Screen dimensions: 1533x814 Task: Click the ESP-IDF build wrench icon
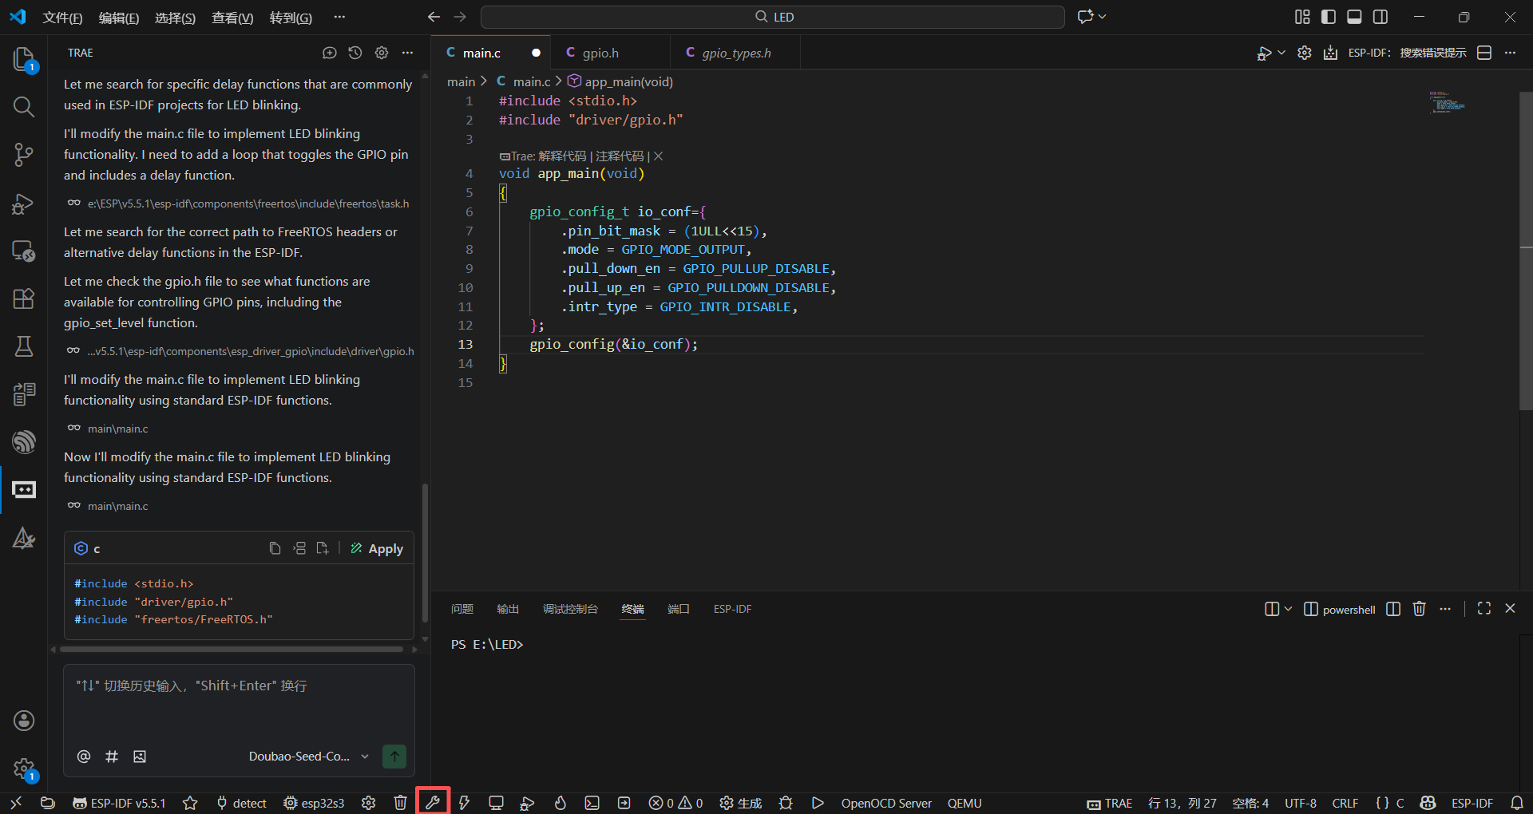coord(433,803)
